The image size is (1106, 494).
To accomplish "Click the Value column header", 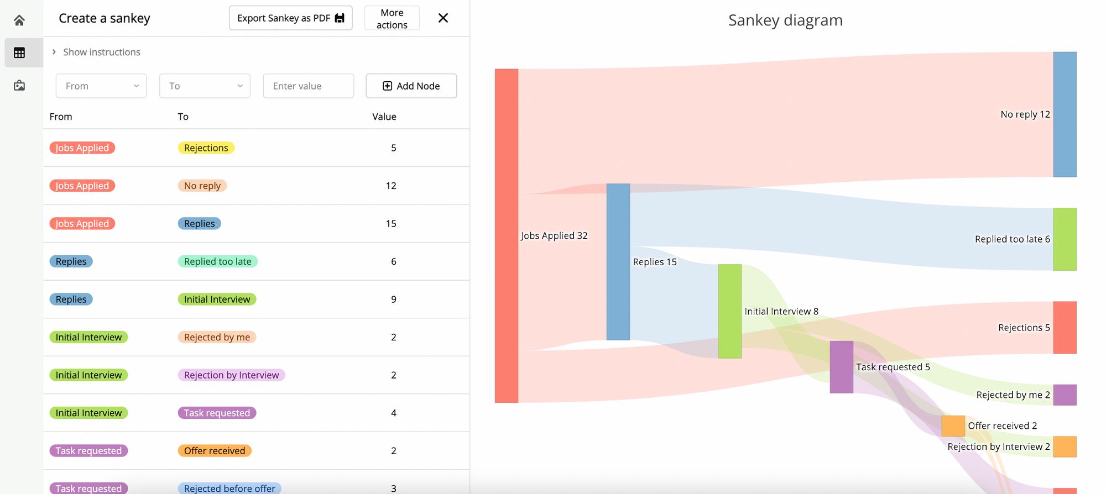I will pos(384,117).
